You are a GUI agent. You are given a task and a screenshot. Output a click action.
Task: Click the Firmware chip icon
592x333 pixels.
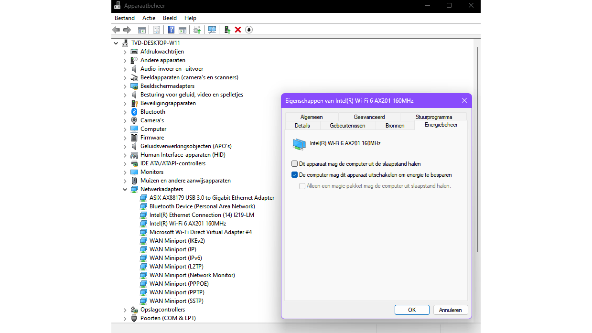[x=134, y=138]
